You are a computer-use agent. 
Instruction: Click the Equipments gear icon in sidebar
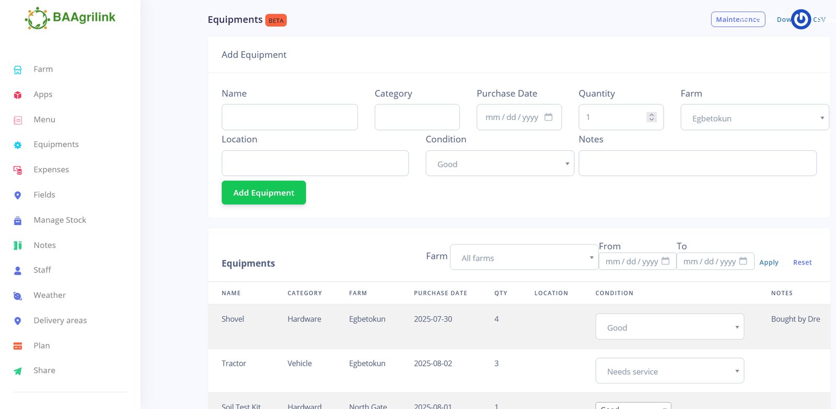18,145
